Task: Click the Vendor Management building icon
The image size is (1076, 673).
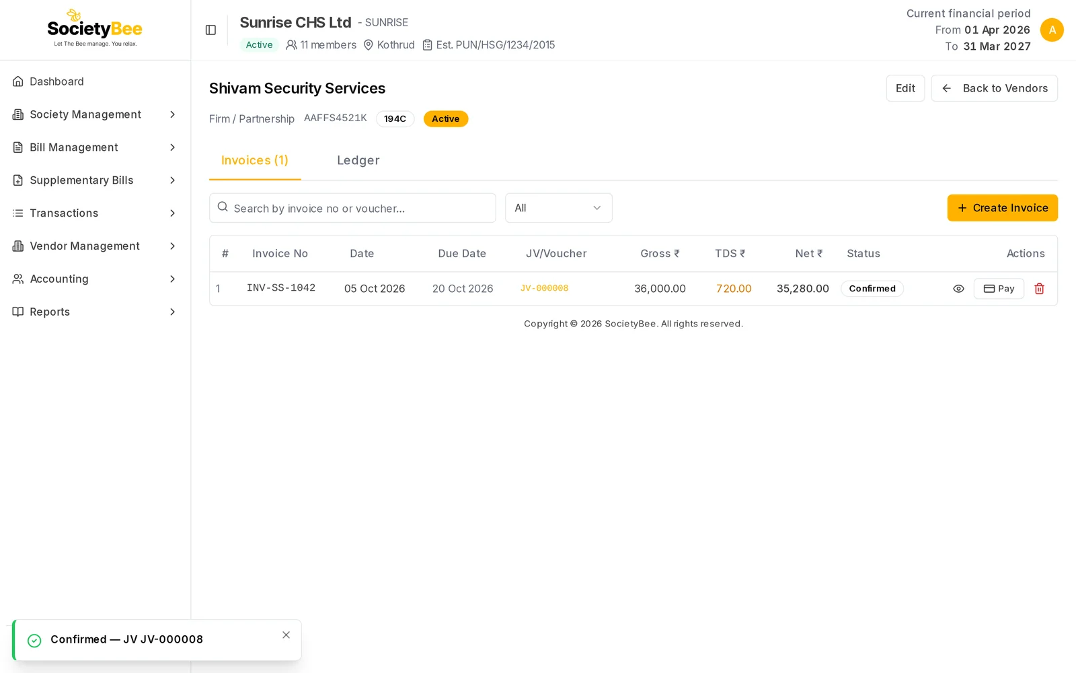Action: point(18,246)
